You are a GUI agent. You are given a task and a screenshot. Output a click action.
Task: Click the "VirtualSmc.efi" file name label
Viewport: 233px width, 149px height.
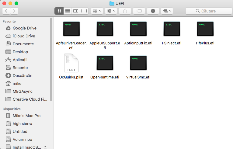(138, 77)
